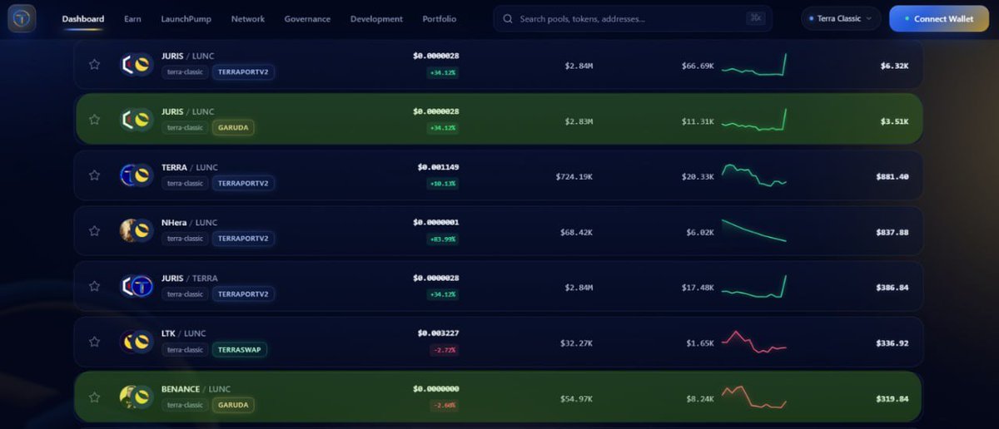Image resolution: width=999 pixels, height=429 pixels.
Task: Open the NHera / LUNC pair token icon
Action: coord(136,230)
